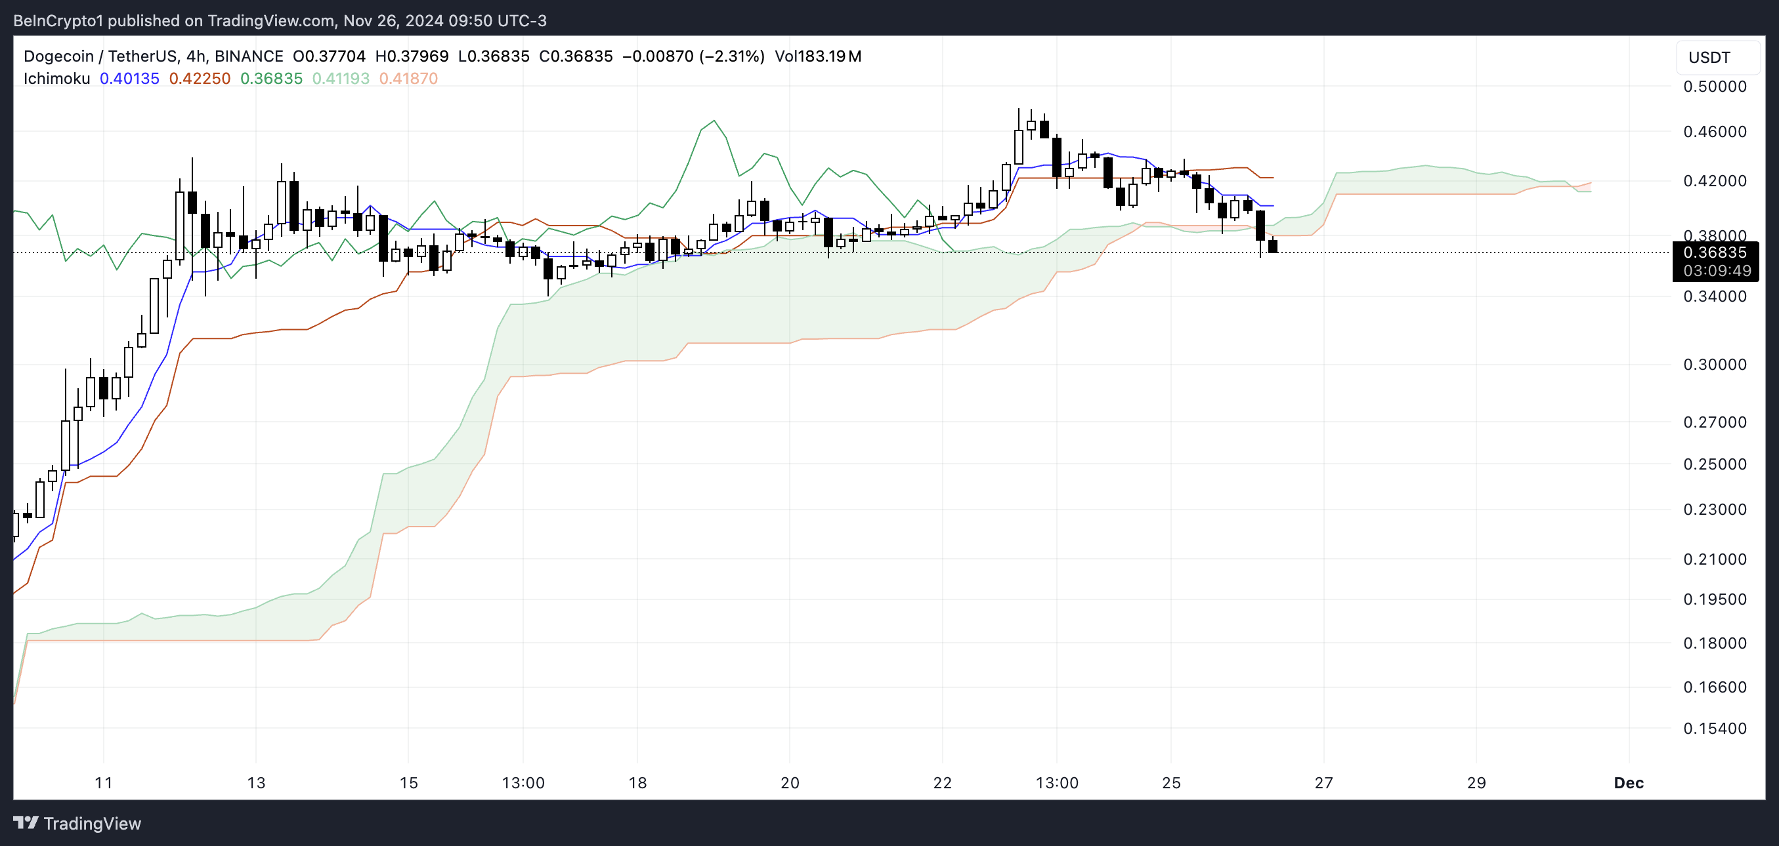The image size is (1779, 846).
Task: Click the Vol 183.19M volume readout
Action: click(818, 56)
